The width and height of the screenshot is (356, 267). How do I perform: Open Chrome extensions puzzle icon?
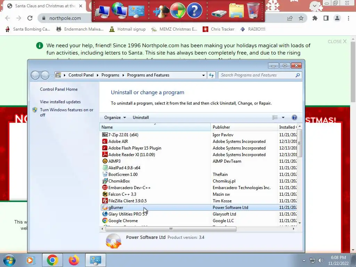click(315, 18)
